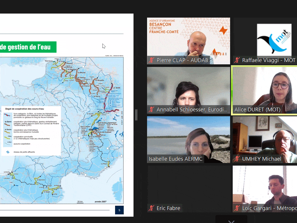The height and width of the screenshot is (223, 297).
Task: Click the 'la Chiers' label on the map
Action: click(85, 86)
